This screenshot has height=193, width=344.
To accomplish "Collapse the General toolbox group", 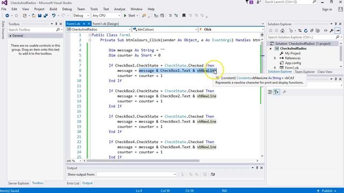I will 10,36.
